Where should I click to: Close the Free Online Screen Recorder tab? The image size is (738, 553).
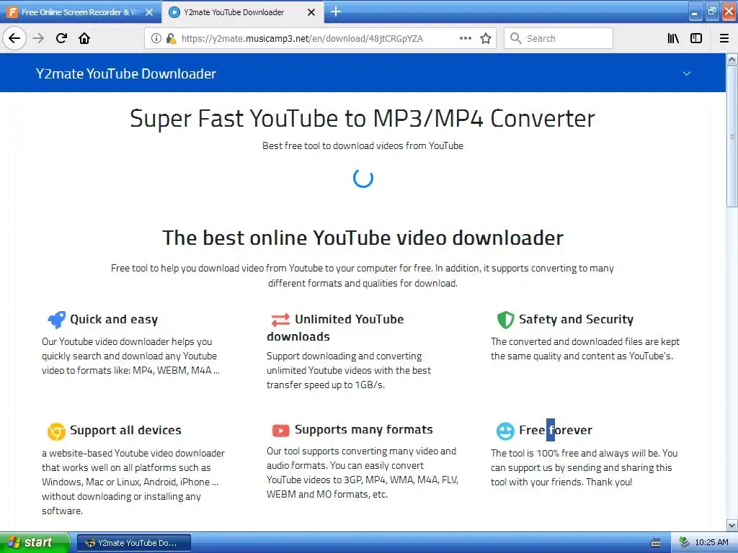pyautogui.click(x=149, y=12)
